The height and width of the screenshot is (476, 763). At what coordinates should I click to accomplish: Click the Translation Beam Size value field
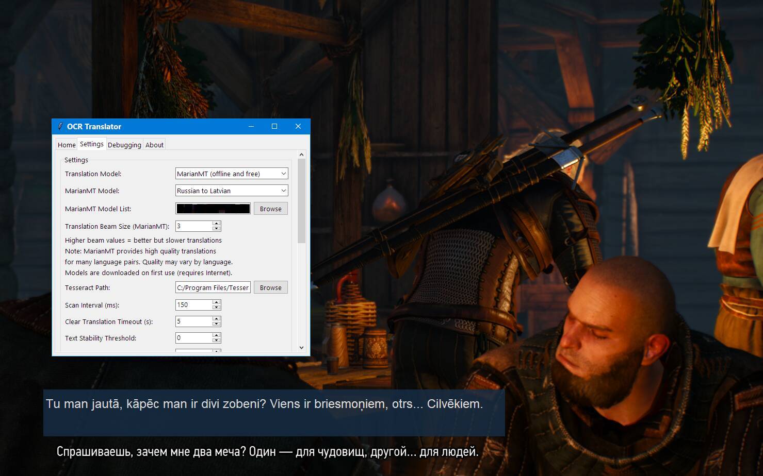click(194, 226)
